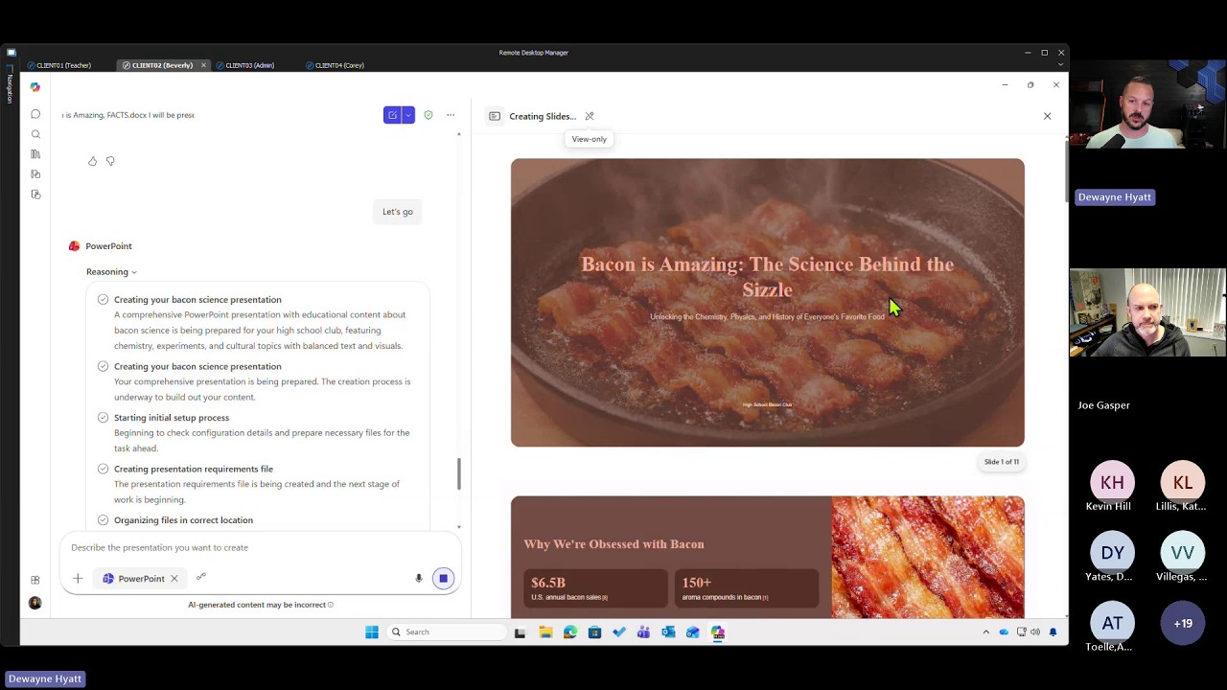Image resolution: width=1227 pixels, height=690 pixels.
Task: Open the Copilot logo at sidebar top
Action: click(x=35, y=87)
